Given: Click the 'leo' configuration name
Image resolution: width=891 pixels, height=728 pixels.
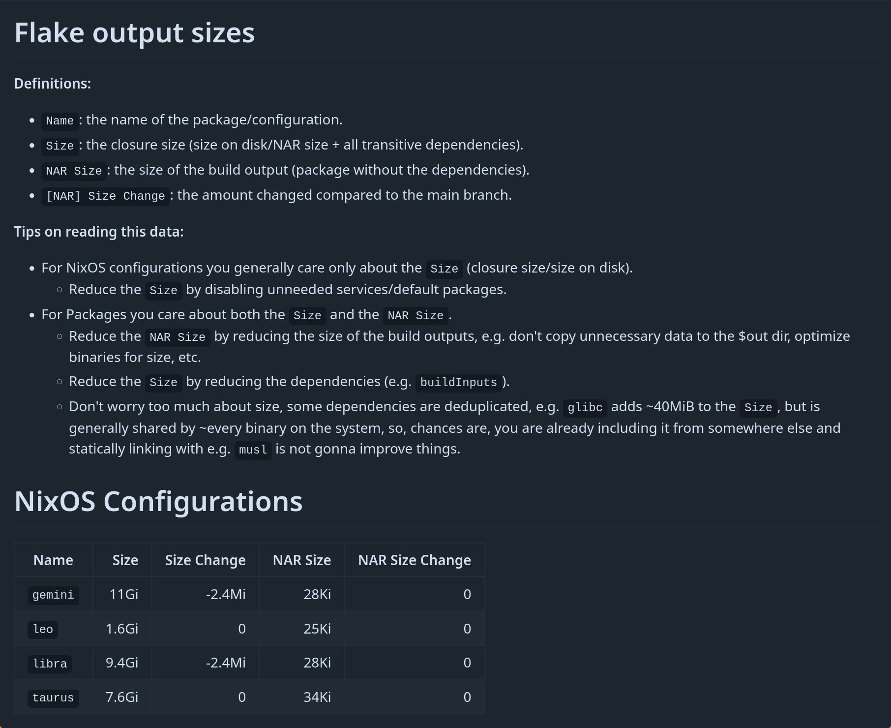Looking at the screenshot, I should [x=43, y=629].
